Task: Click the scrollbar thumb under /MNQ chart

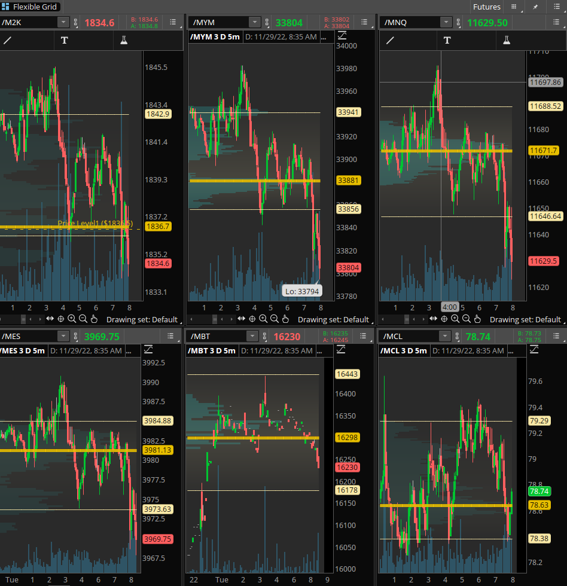Action: (407, 319)
